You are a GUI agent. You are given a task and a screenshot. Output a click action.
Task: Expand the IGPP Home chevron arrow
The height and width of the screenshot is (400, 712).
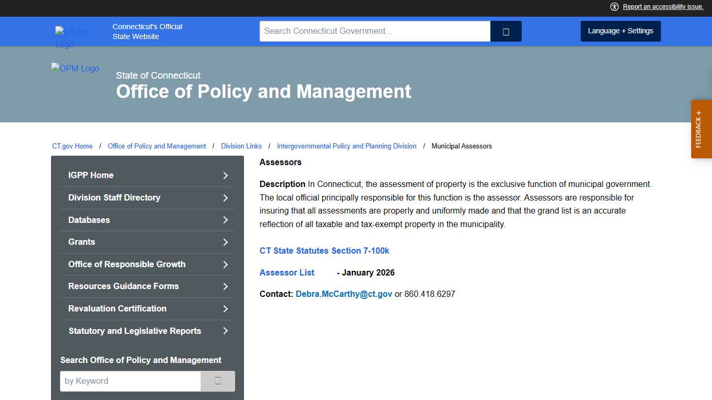tap(226, 176)
